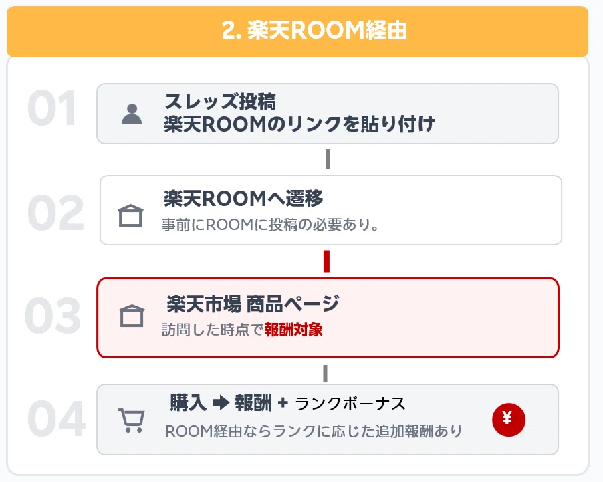The image size is (603, 482).
Task: Click the arrow between 購入 and 報酬
Action: (x=220, y=403)
